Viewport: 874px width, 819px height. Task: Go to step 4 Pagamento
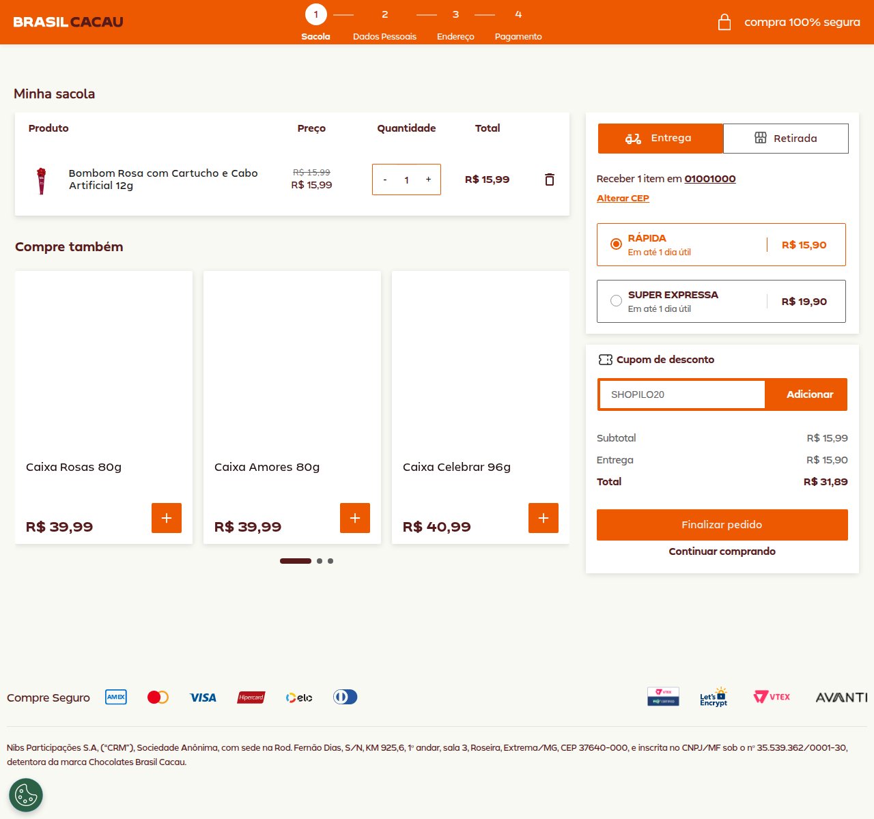518,23
